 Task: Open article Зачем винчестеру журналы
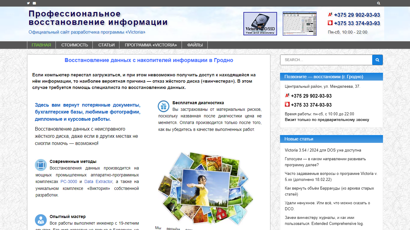[x=324, y=221]
